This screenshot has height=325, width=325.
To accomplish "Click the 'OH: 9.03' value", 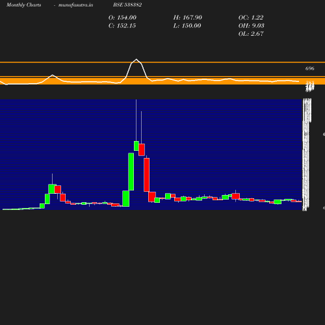I will pos(252,26).
